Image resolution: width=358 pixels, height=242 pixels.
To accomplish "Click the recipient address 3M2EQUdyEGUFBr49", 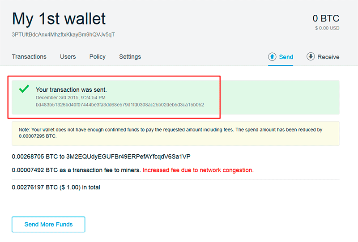I will coord(128,157).
